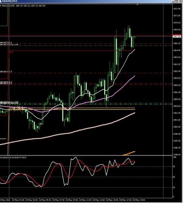Screen dimensions: 183x203
Task: Open the one-click trading arrow beside XAUUSD,M15
Action: [x=1, y=6]
